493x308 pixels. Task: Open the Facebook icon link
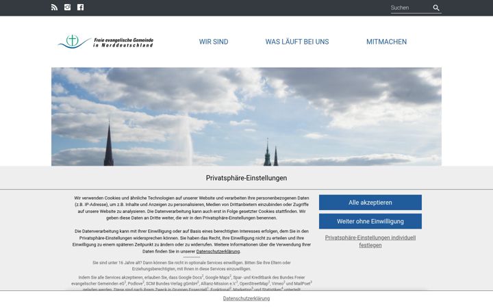(x=81, y=8)
